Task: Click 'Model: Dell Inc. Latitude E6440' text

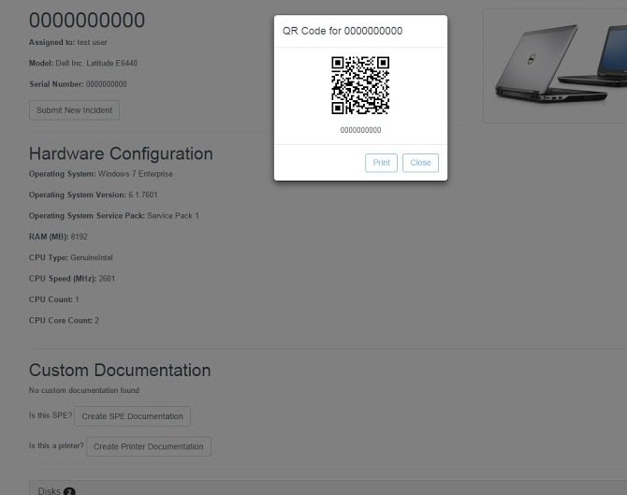Action: [x=83, y=64]
